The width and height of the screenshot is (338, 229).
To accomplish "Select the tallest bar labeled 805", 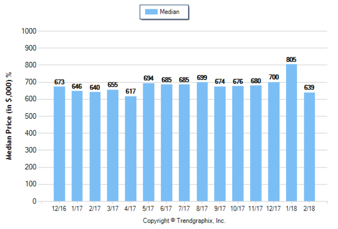I will tap(292, 133).
